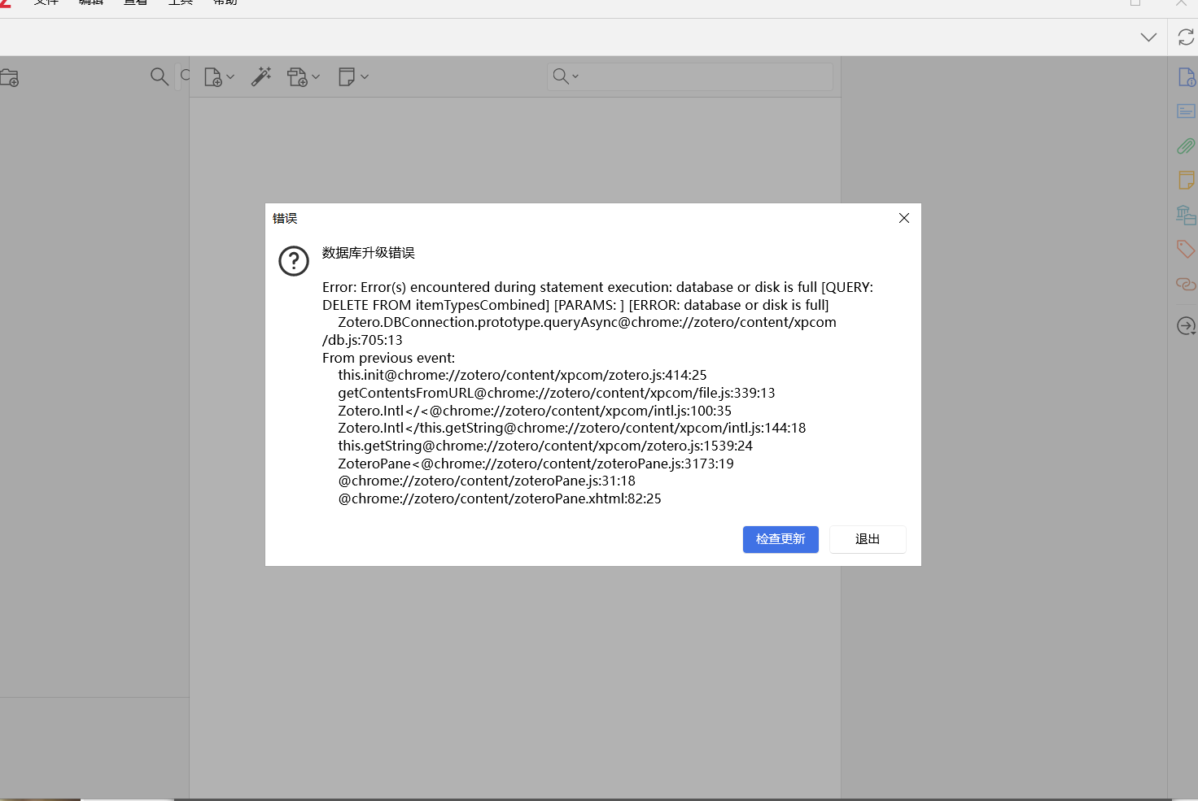This screenshot has width=1198, height=801.
Task: Expand the tab list chevron at top right
Action: 1148,37
